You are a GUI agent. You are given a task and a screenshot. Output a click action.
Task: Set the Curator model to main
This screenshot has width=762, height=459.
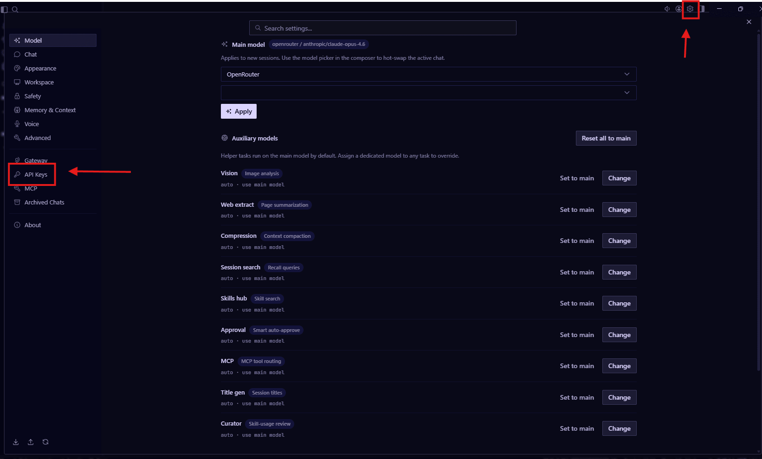[x=577, y=428]
